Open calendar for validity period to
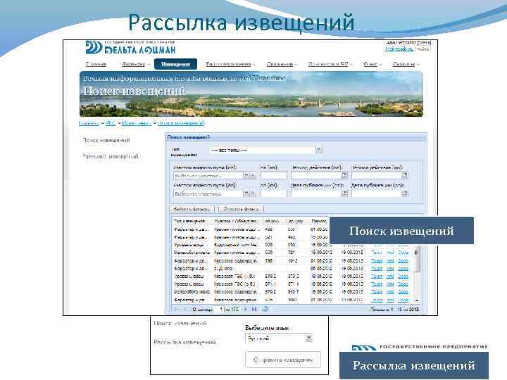507x380 pixels. click(404, 175)
